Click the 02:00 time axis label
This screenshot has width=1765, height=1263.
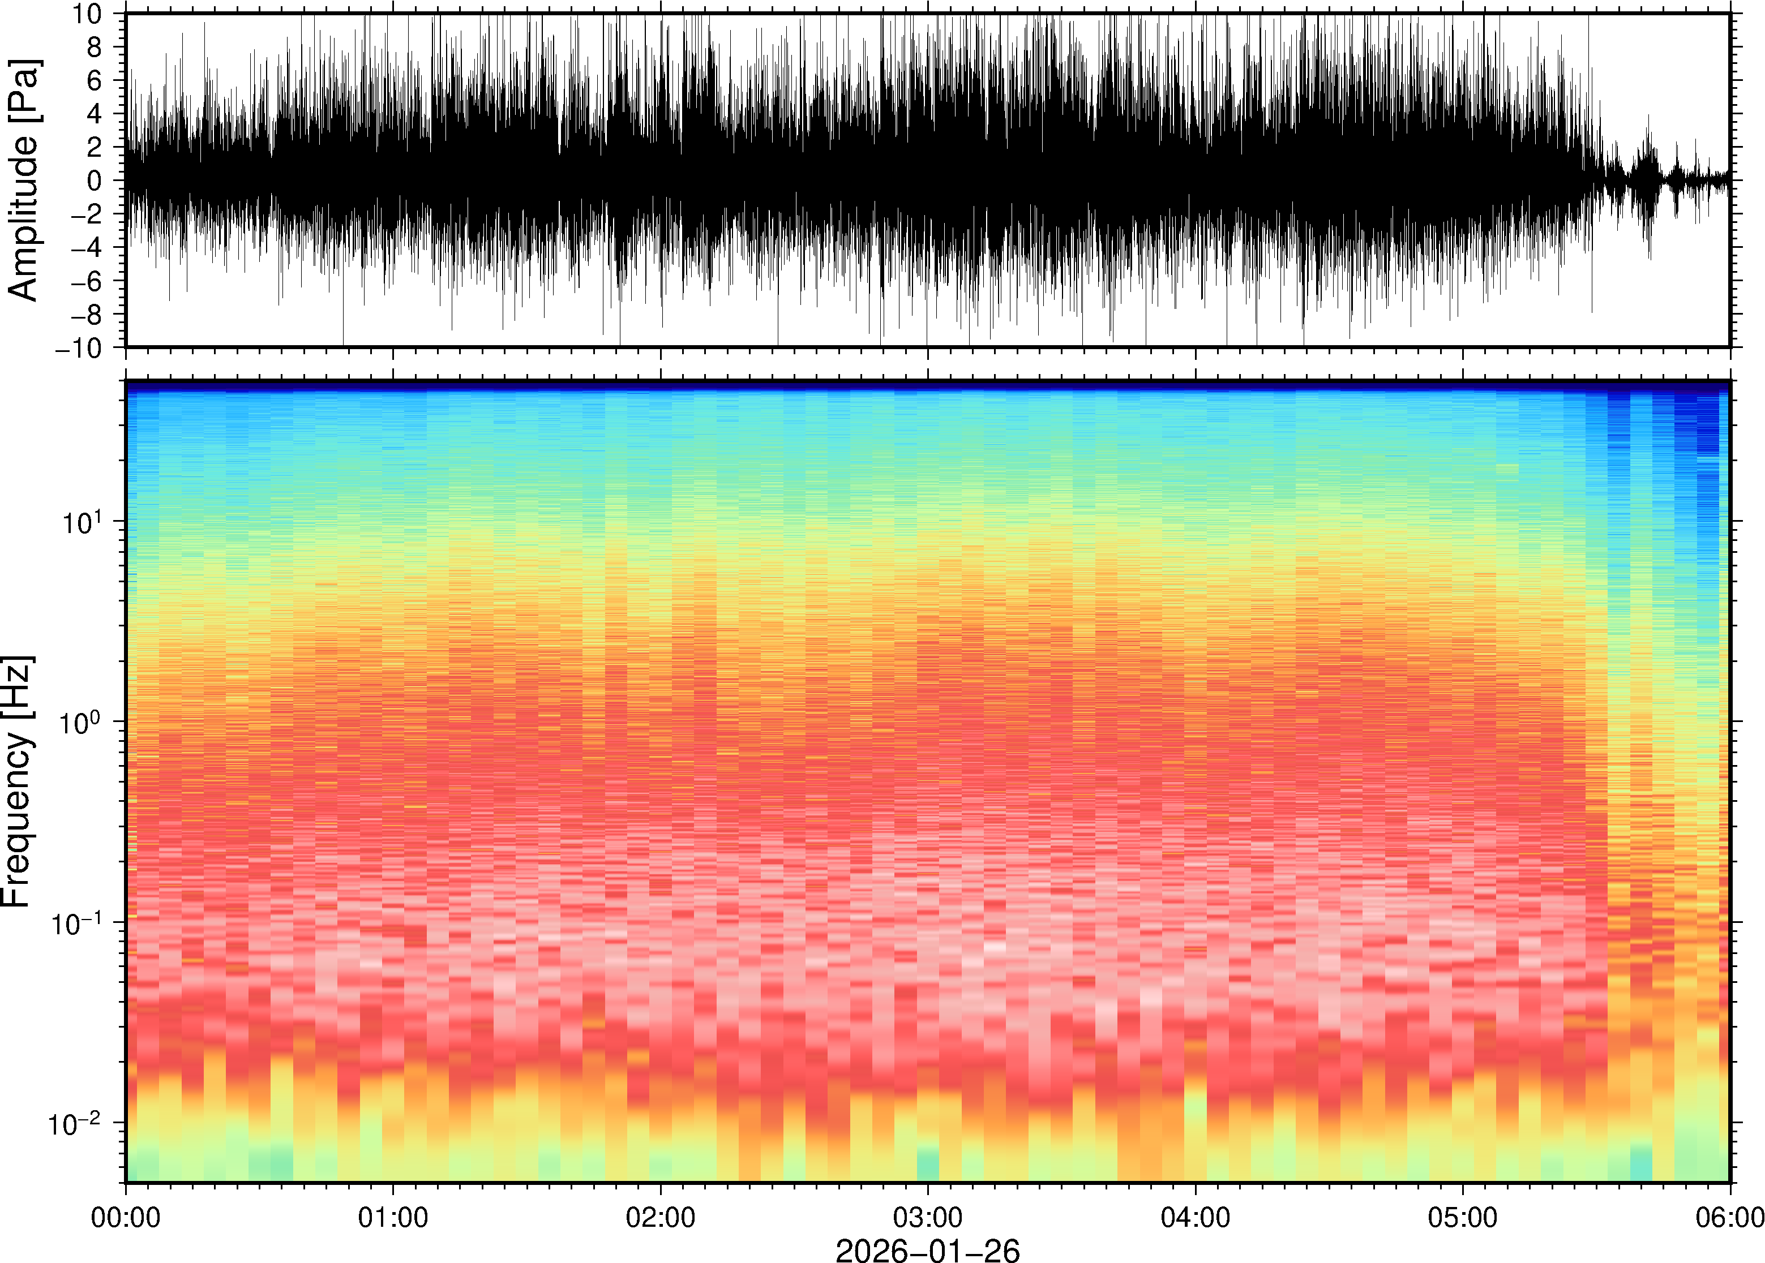(x=661, y=1217)
